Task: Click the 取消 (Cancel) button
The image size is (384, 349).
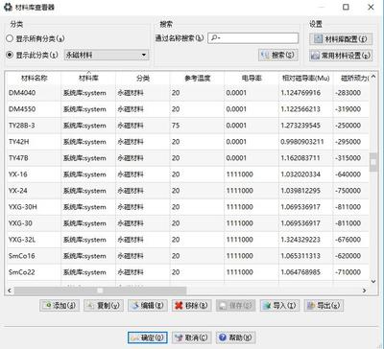Action: click(x=192, y=337)
